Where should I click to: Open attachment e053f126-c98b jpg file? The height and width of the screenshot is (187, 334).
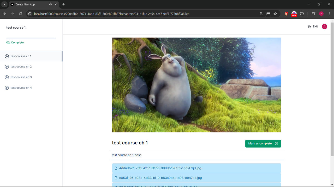196,178
